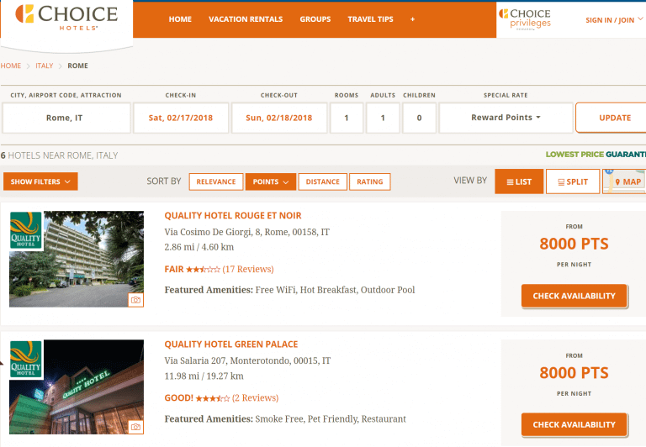Click address Via Cosimo De Giorgi, 8
Viewport: 646px width, 447px height.
(x=246, y=232)
